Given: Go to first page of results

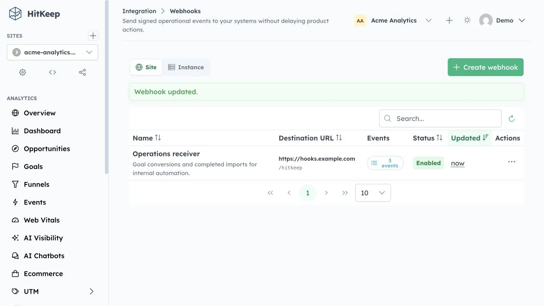Looking at the screenshot, I should (x=270, y=193).
